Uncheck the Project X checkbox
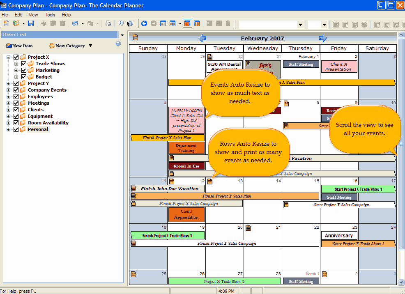The width and height of the screenshot is (405, 294). click(x=16, y=57)
